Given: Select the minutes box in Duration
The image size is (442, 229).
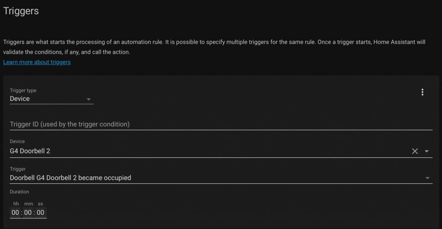Looking at the screenshot, I should click(x=28, y=212).
